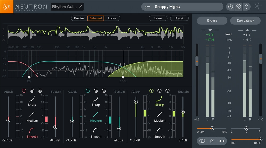Select the Medium curve in the low band
Viewport: 266px width, 148px height.
tap(32, 115)
